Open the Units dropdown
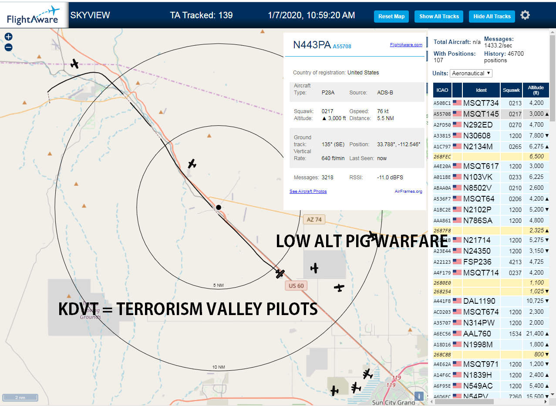This screenshot has width=556, height=406. [x=471, y=73]
